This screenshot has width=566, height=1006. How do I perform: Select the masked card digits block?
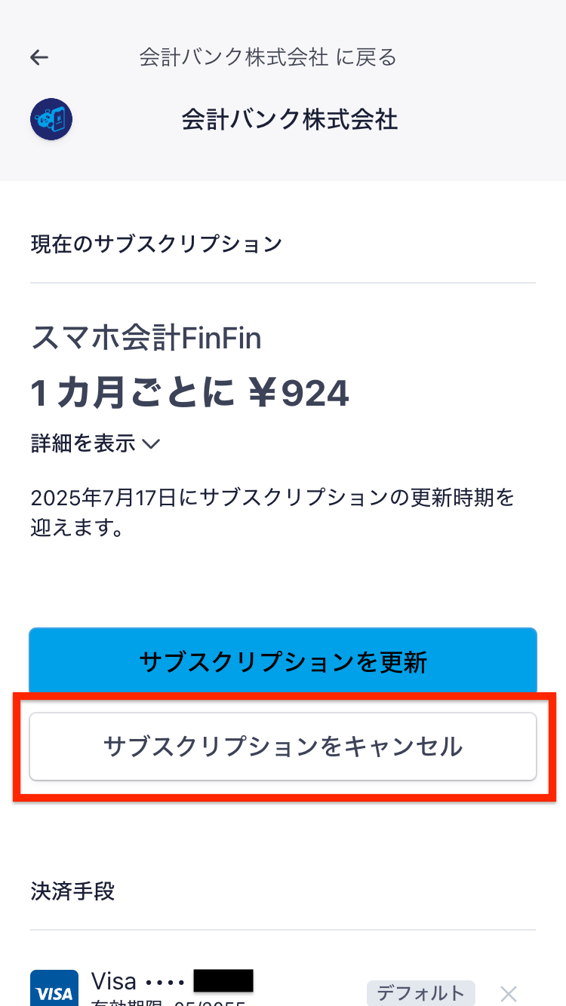pos(223,980)
